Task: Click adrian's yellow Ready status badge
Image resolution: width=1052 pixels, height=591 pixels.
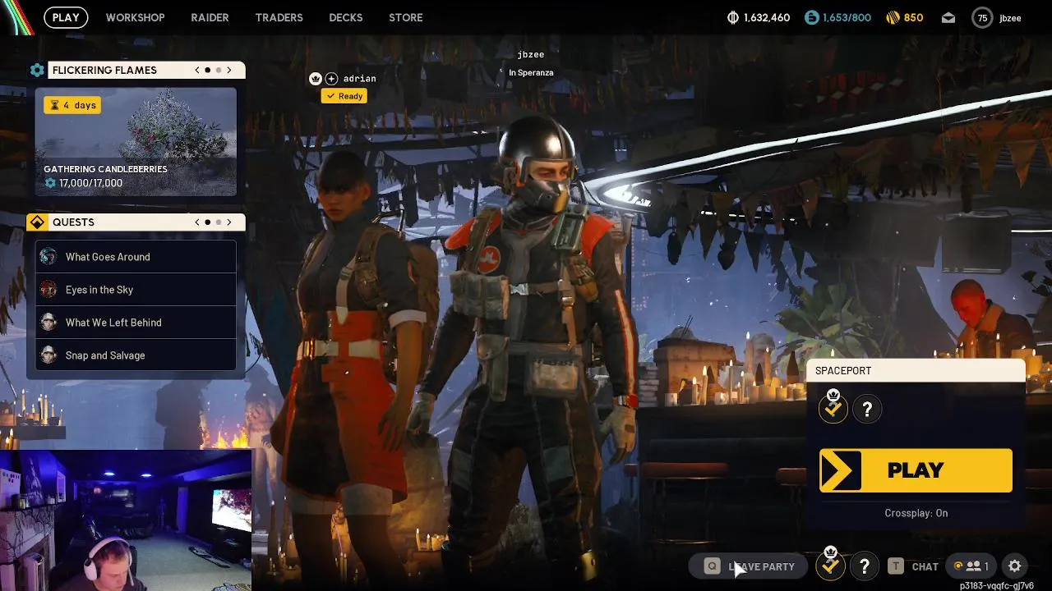Action: (344, 96)
